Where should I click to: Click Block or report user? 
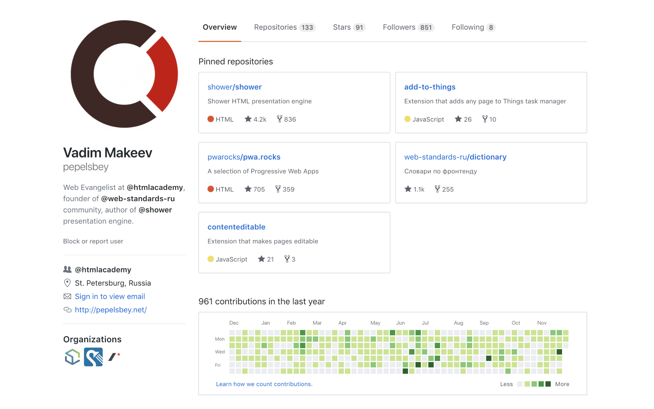pyautogui.click(x=93, y=241)
